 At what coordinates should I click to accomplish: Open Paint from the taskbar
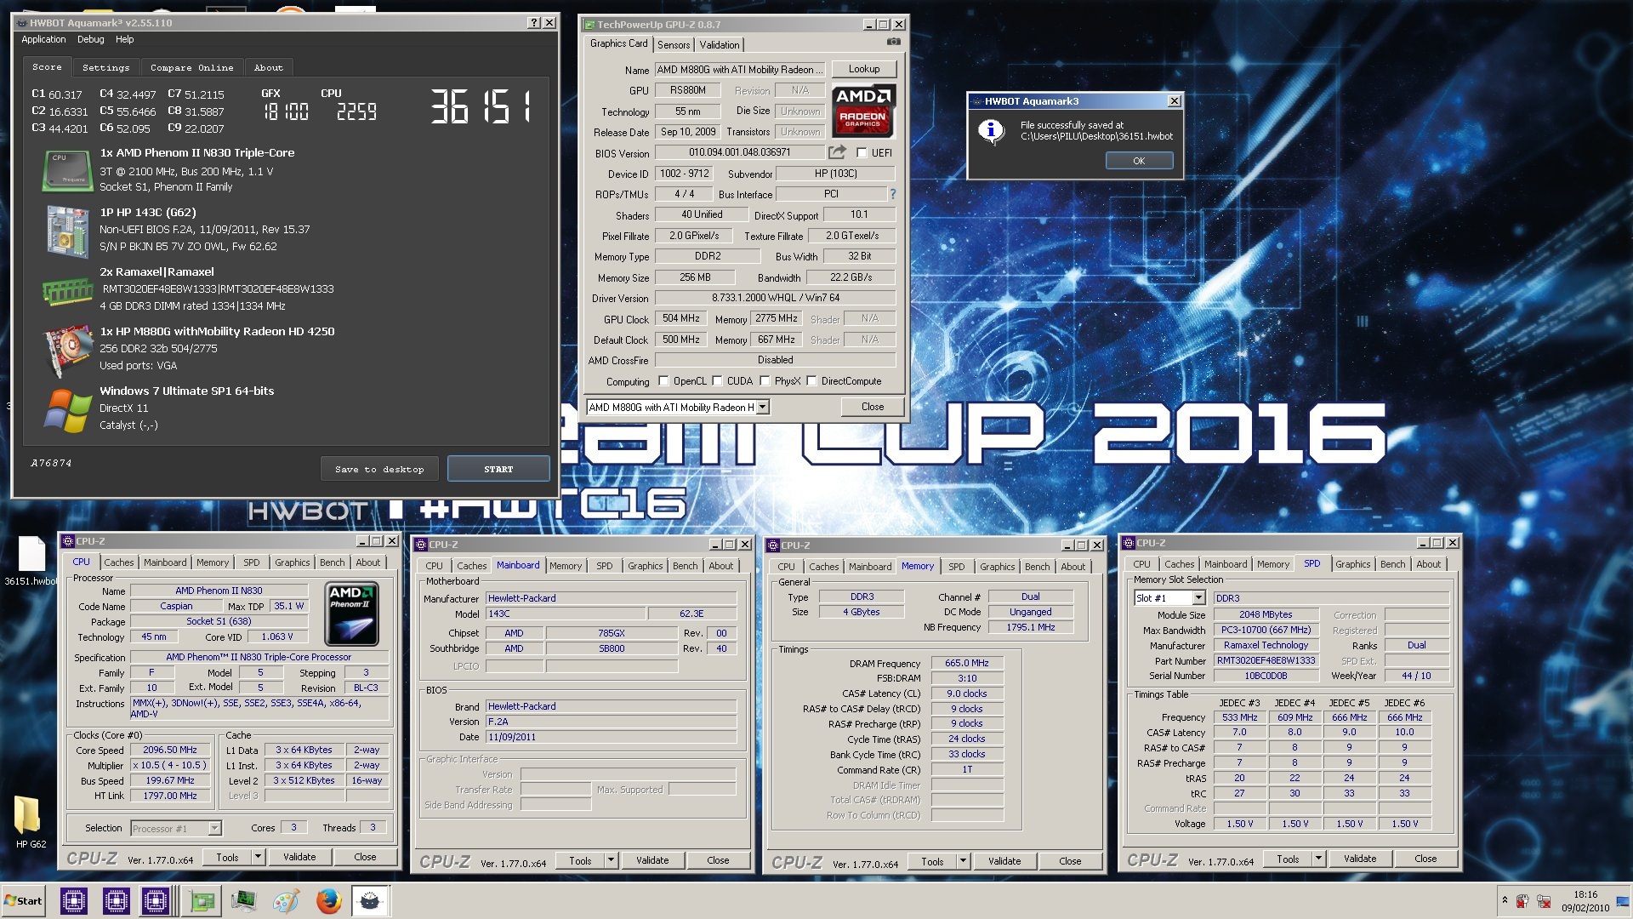click(286, 901)
